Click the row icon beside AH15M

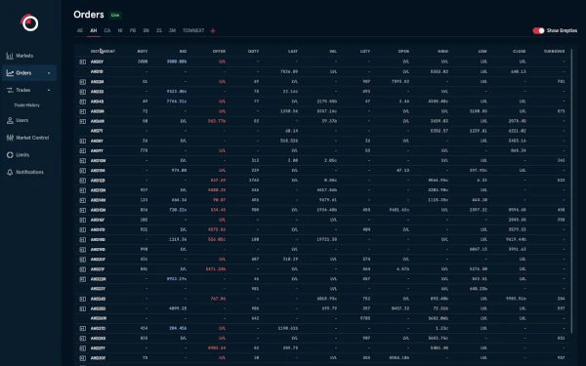point(83,210)
